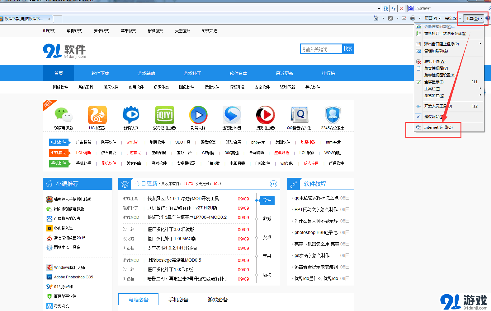Open the 影音先锋 icon
The width and height of the screenshot is (491, 311).
point(198,115)
